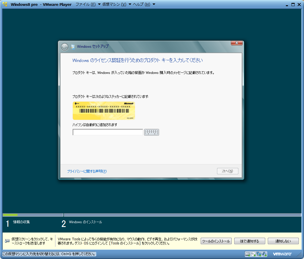
Task: Click the Windows Setup window icon
Action: pos(73,47)
